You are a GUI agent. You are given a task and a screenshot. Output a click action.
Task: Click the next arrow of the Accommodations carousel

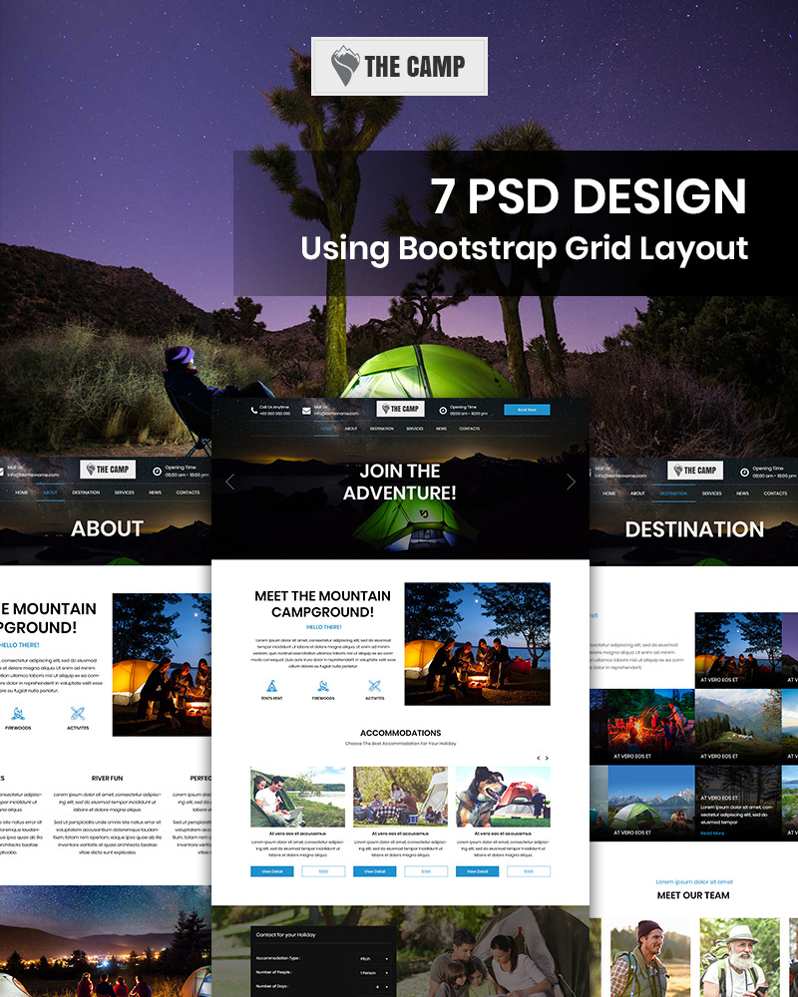(548, 758)
